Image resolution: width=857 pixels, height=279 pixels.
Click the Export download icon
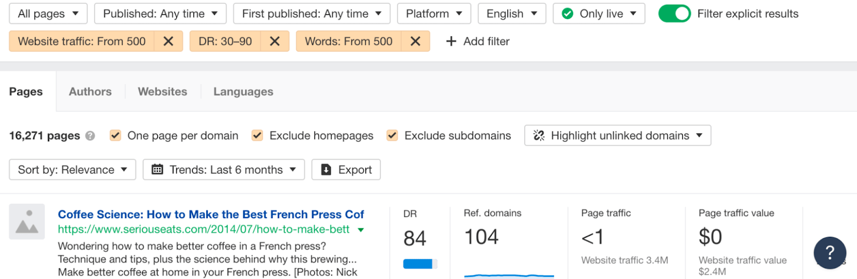[326, 170]
